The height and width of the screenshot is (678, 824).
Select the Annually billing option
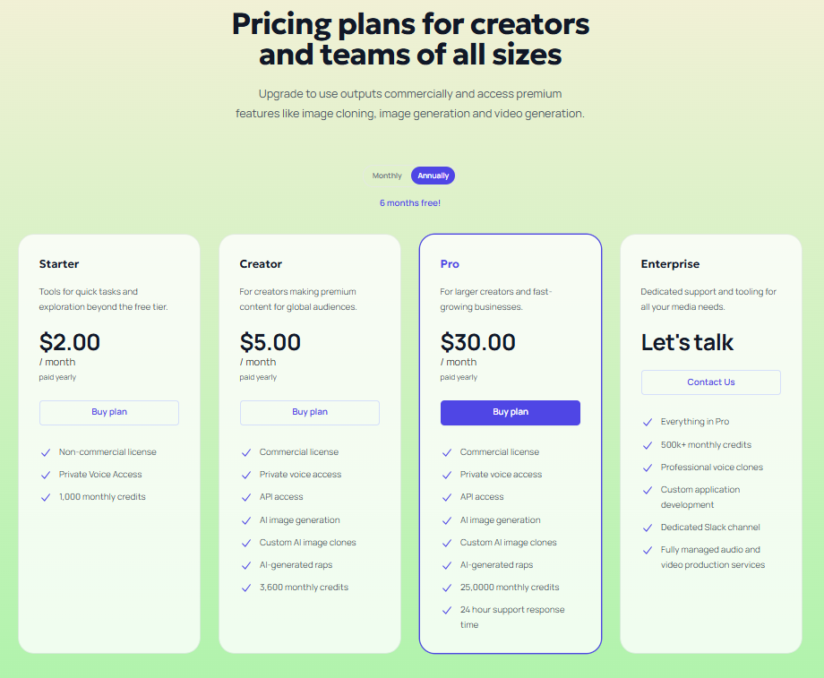pos(433,176)
